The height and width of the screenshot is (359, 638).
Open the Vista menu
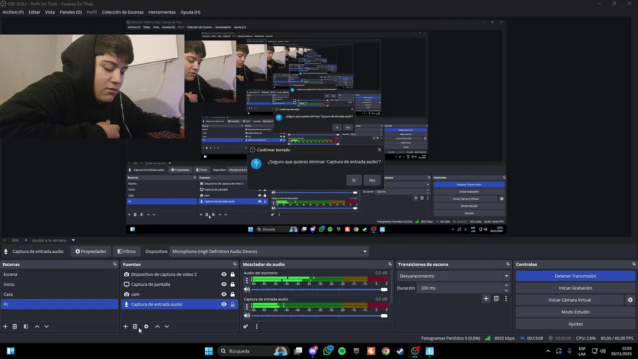tap(50, 12)
